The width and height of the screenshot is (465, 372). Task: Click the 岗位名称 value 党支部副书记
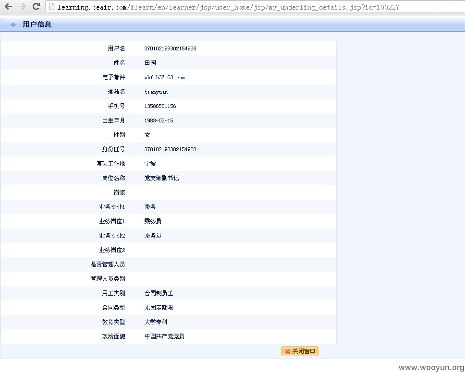pos(161,178)
